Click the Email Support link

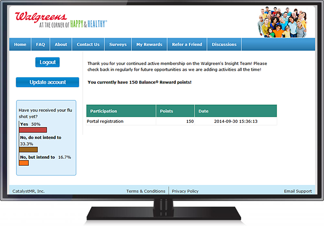(298, 191)
